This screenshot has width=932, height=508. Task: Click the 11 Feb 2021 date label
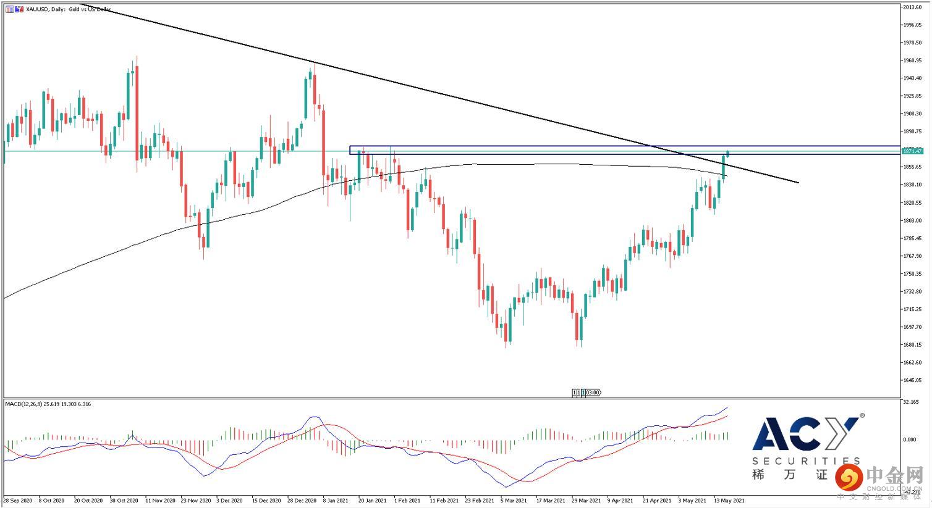coord(444,501)
